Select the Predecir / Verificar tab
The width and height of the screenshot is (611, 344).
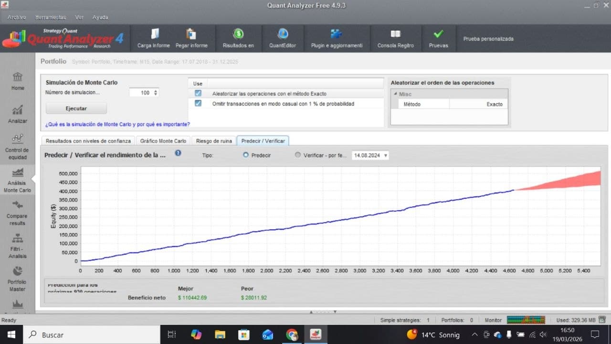263,141
